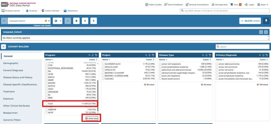
Task: Flip the Program card to chart view
Action: tap(93, 55)
